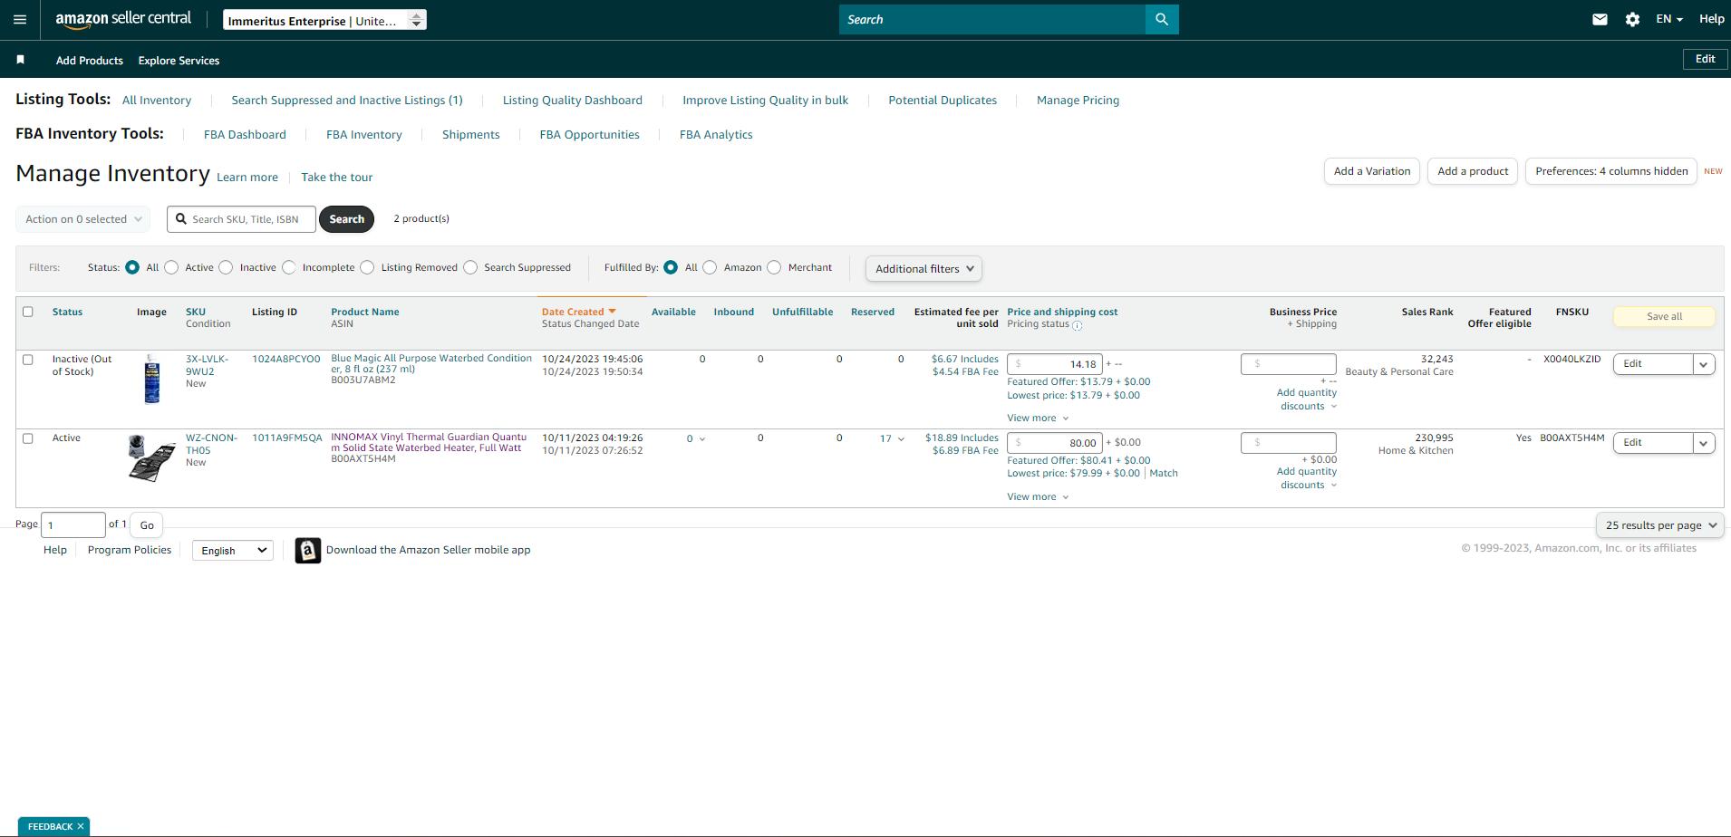Open the messages envelope icon
Image resolution: width=1731 pixels, height=837 pixels.
click(x=1600, y=19)
